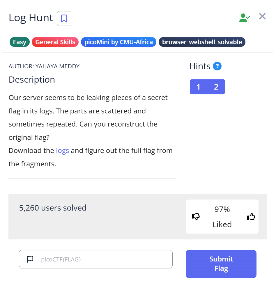276x292 pixels.
Task: Close the challenge dialog with X
Action: [x=262, y=17]
